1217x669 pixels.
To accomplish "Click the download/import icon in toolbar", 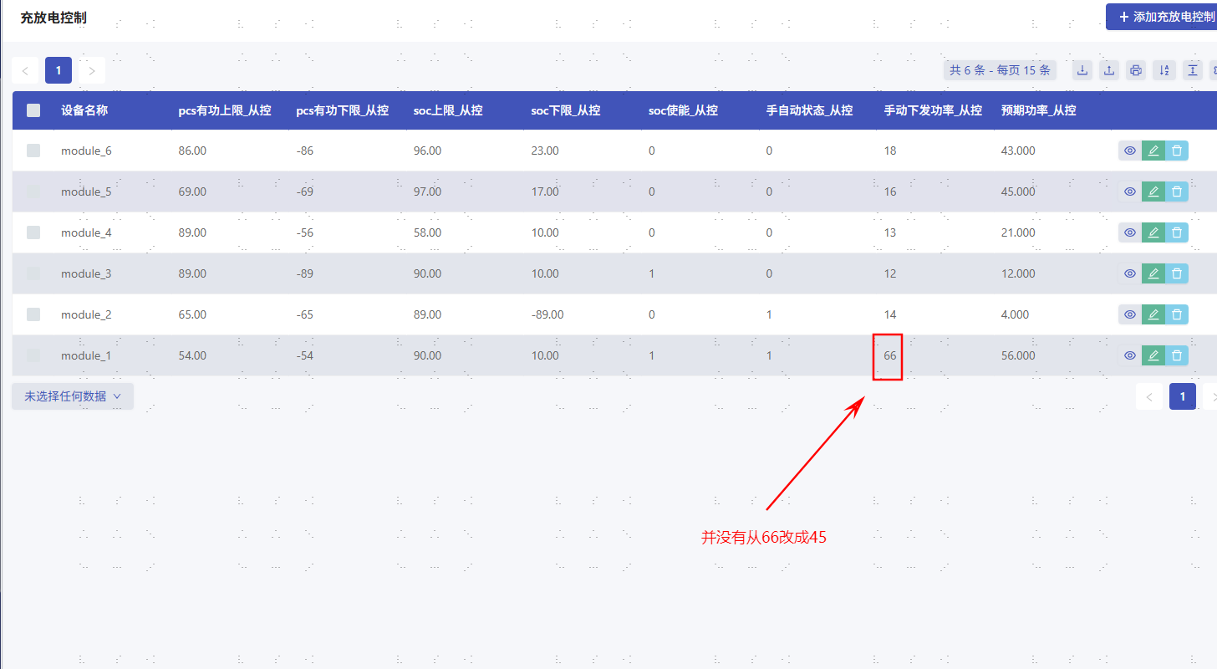I will 1082,70.
